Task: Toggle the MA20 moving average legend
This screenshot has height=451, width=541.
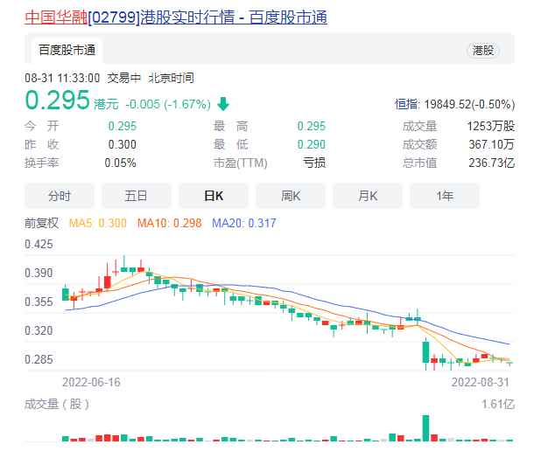Action: (244, 224)
